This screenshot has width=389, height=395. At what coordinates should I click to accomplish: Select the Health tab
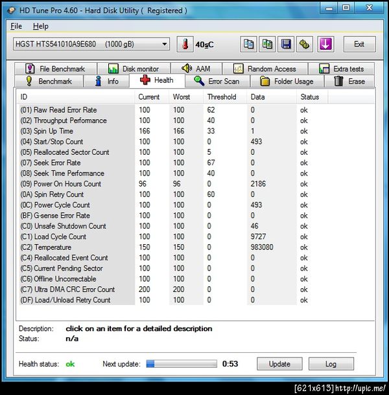point(157,80)
